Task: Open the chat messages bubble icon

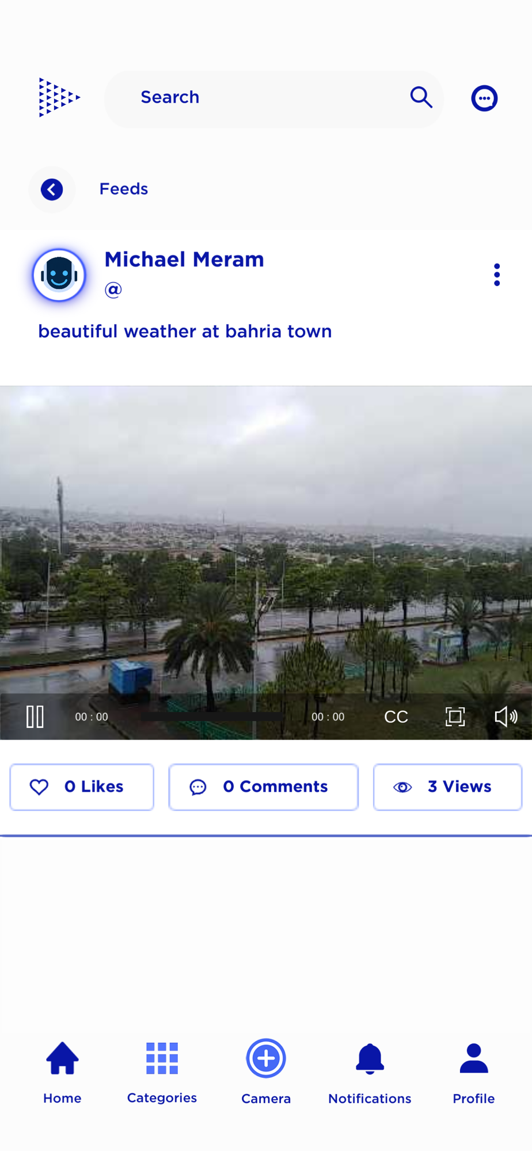Action: 484,98
